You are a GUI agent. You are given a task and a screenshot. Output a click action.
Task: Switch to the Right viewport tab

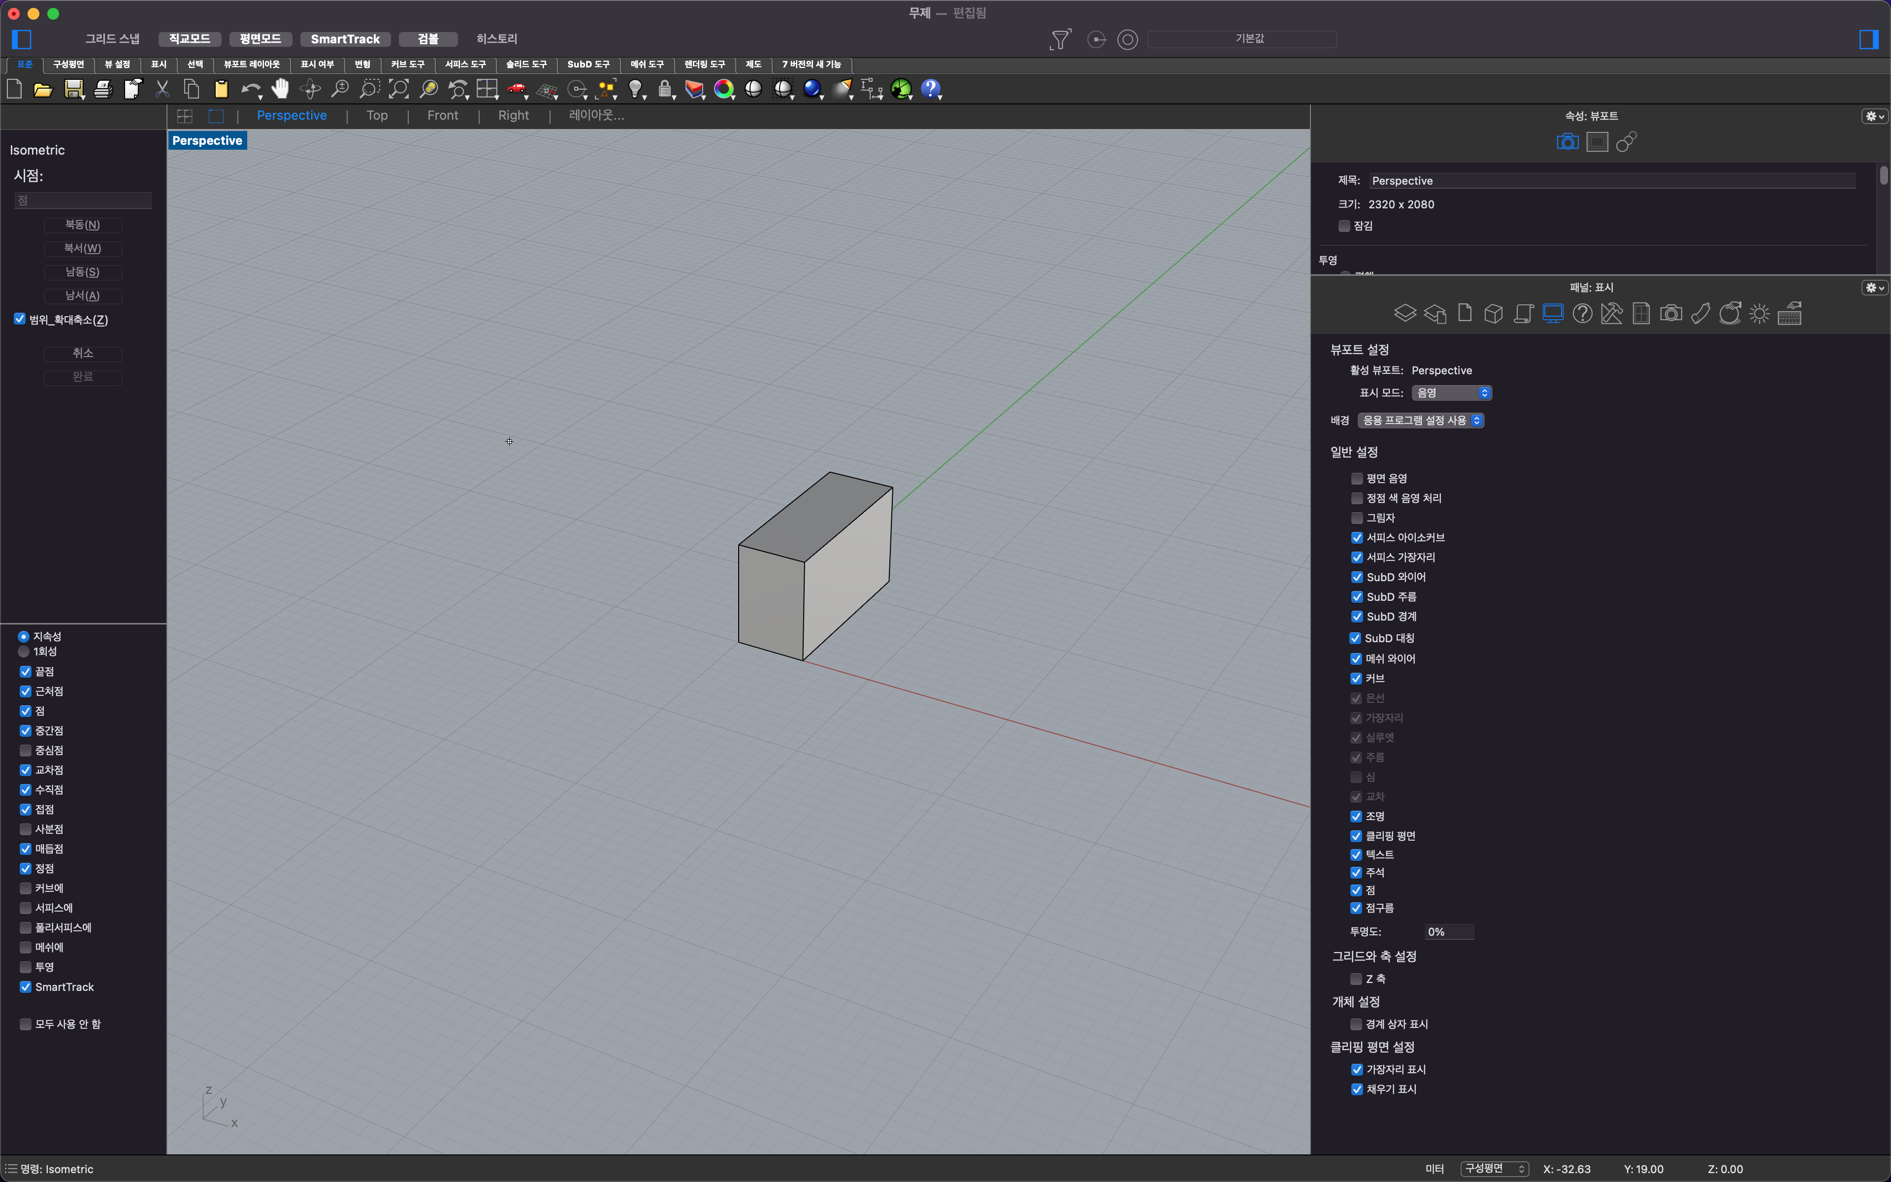pos(514,116)
